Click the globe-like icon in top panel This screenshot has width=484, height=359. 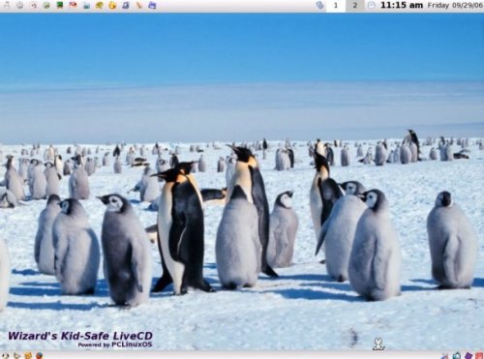46,5
